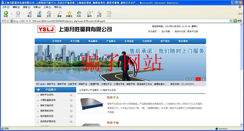Open the 工具(T) menu
Screen dimensions: 244x131
click(x=47, y=7)
